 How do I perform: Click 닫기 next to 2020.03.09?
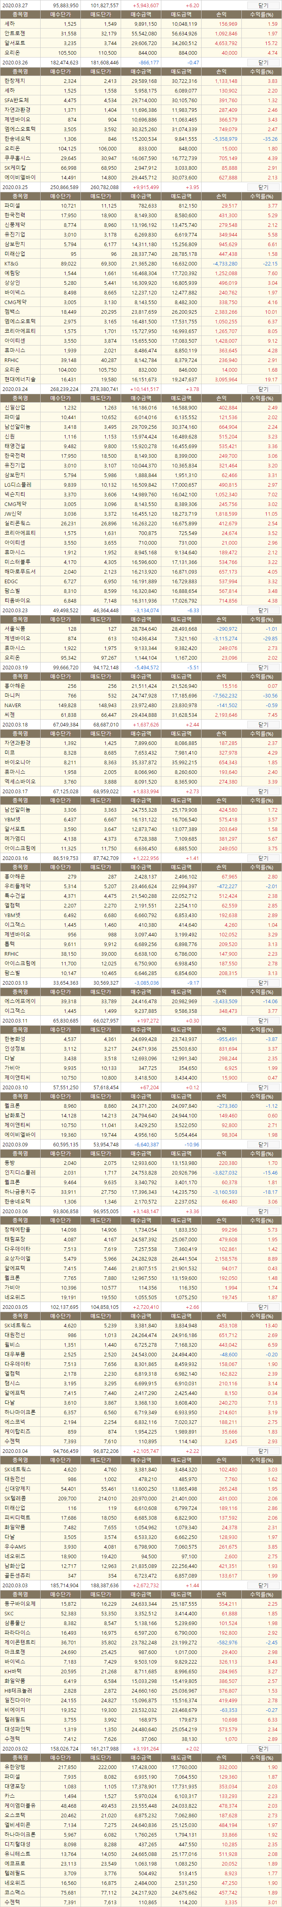263,1144
